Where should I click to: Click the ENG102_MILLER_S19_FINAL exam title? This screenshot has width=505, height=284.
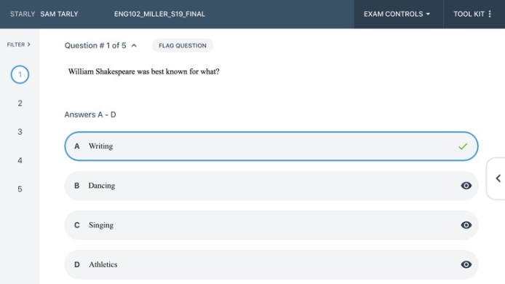159,14
